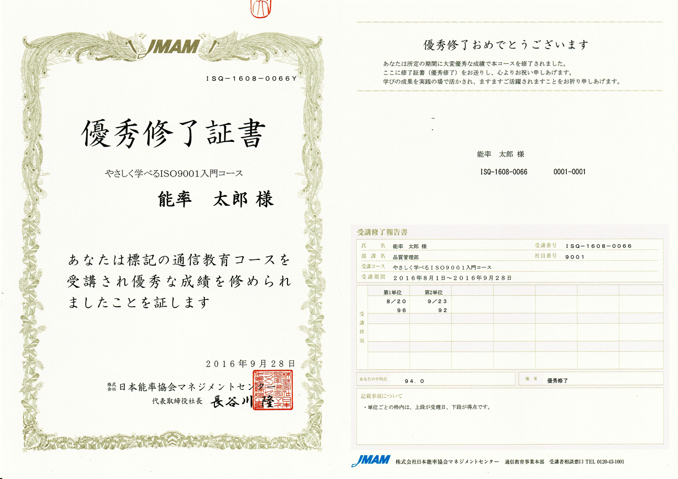
Task: Click the line あなたは標記の通信教育コースを
Action: coord(179,260)
